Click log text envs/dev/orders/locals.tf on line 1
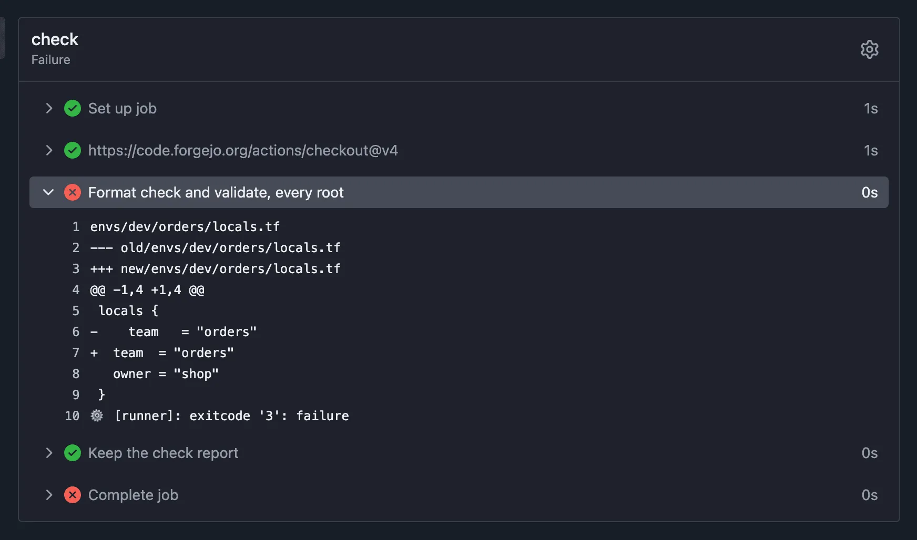The width and height of the screenshot is (917, 540). pos(185,226)
